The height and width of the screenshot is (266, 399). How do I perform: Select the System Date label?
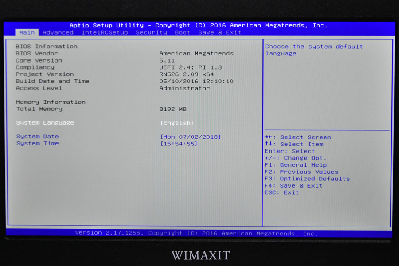tap(37, 137)
